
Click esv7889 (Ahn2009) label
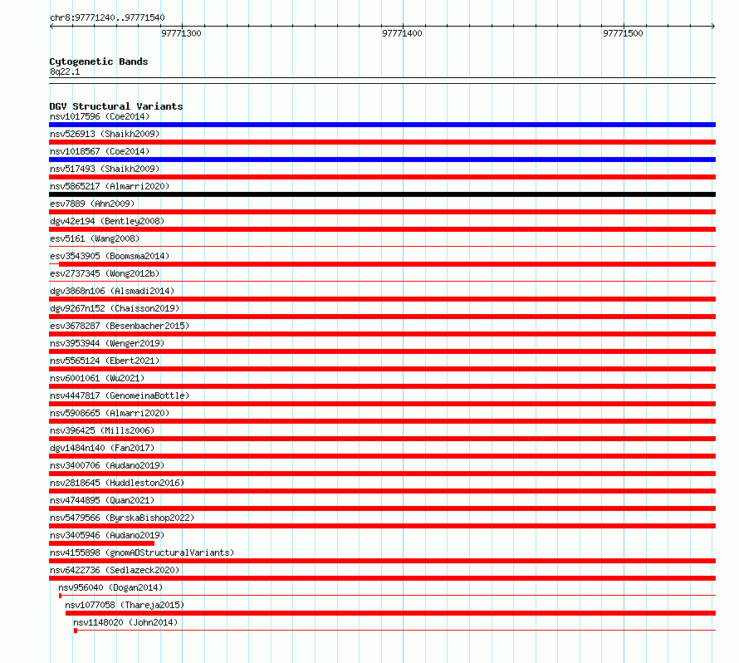click(x=92, y=204)
